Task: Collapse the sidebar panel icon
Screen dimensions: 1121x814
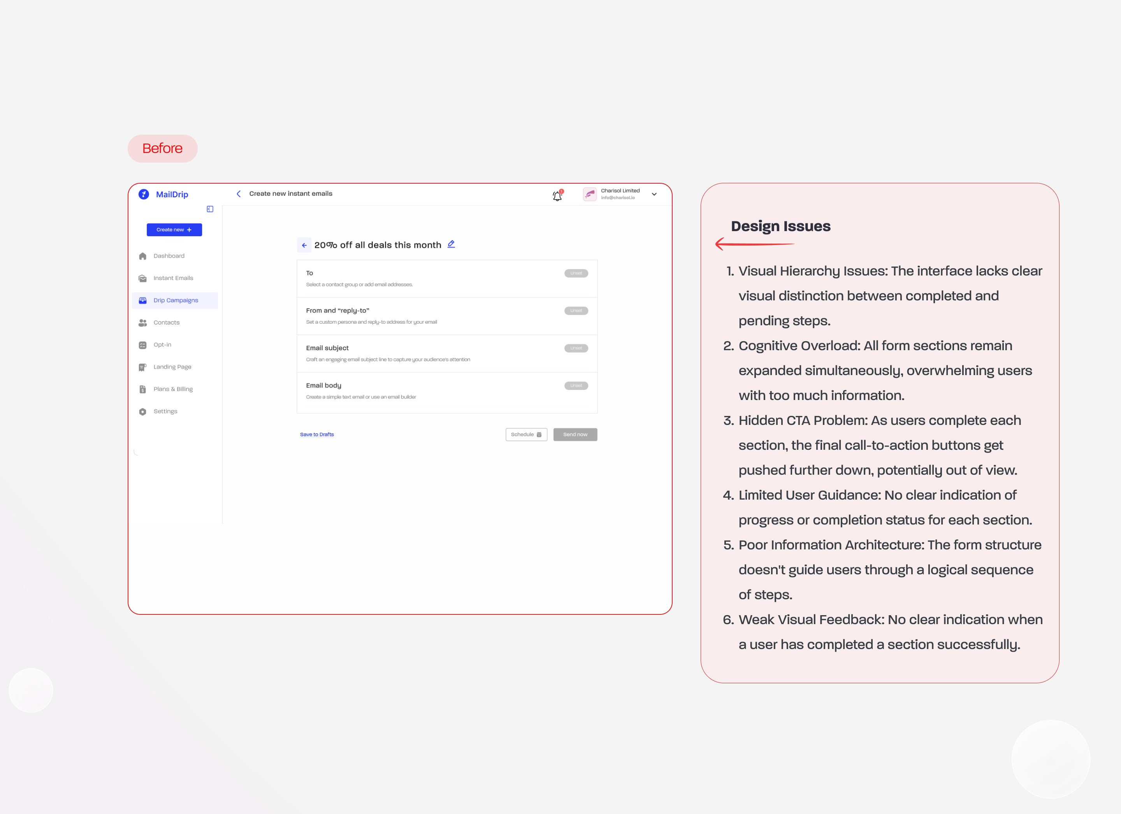Action: (210, 209)
